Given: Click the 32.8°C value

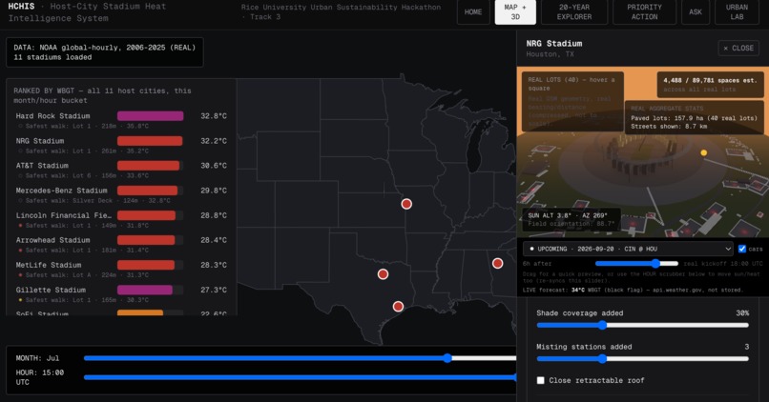Looking at the screenshot, I should [214, 116].
